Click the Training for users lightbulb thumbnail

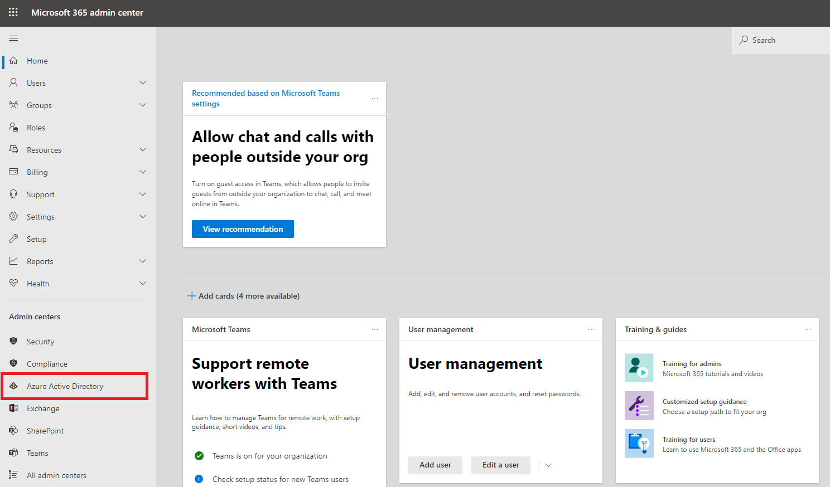coord(639,444)
